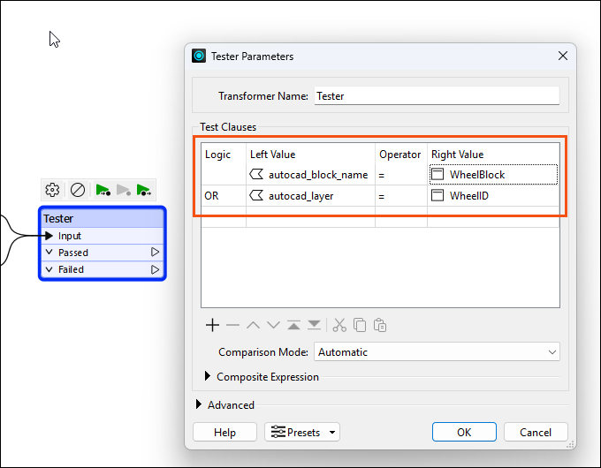601x468 pixels.
Task: Click the move clause up arrow
Action: coord(253,325)
